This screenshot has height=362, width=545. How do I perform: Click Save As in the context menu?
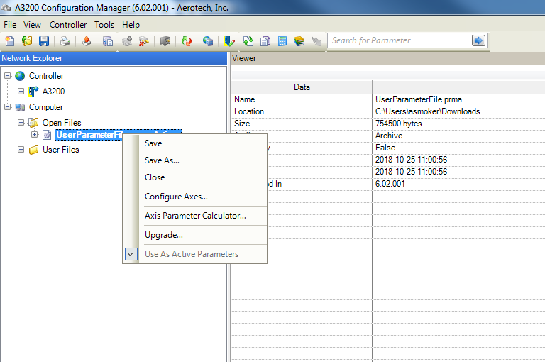[162, 160]
